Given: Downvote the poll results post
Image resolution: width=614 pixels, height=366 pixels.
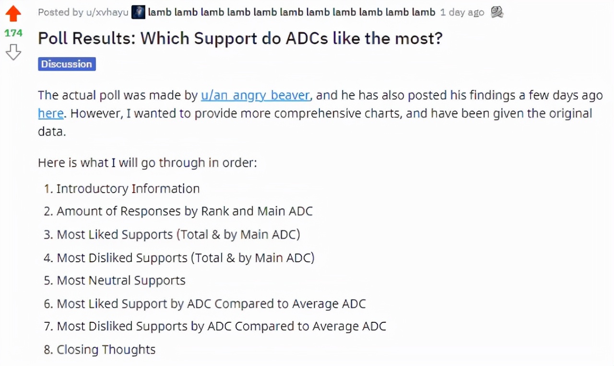Looking at the screenshot, I should pyautogui.click(x=13, y=52).
